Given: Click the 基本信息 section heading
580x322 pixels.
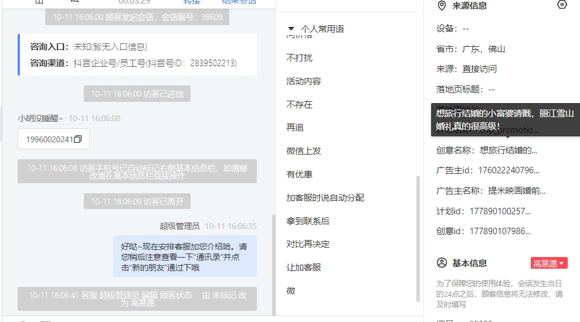Looking at the screenshot, I should coord(469,263).
